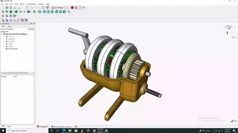Open the Macros dialog icon
This screenshot has height=133, width=238.
coord(80,8)
